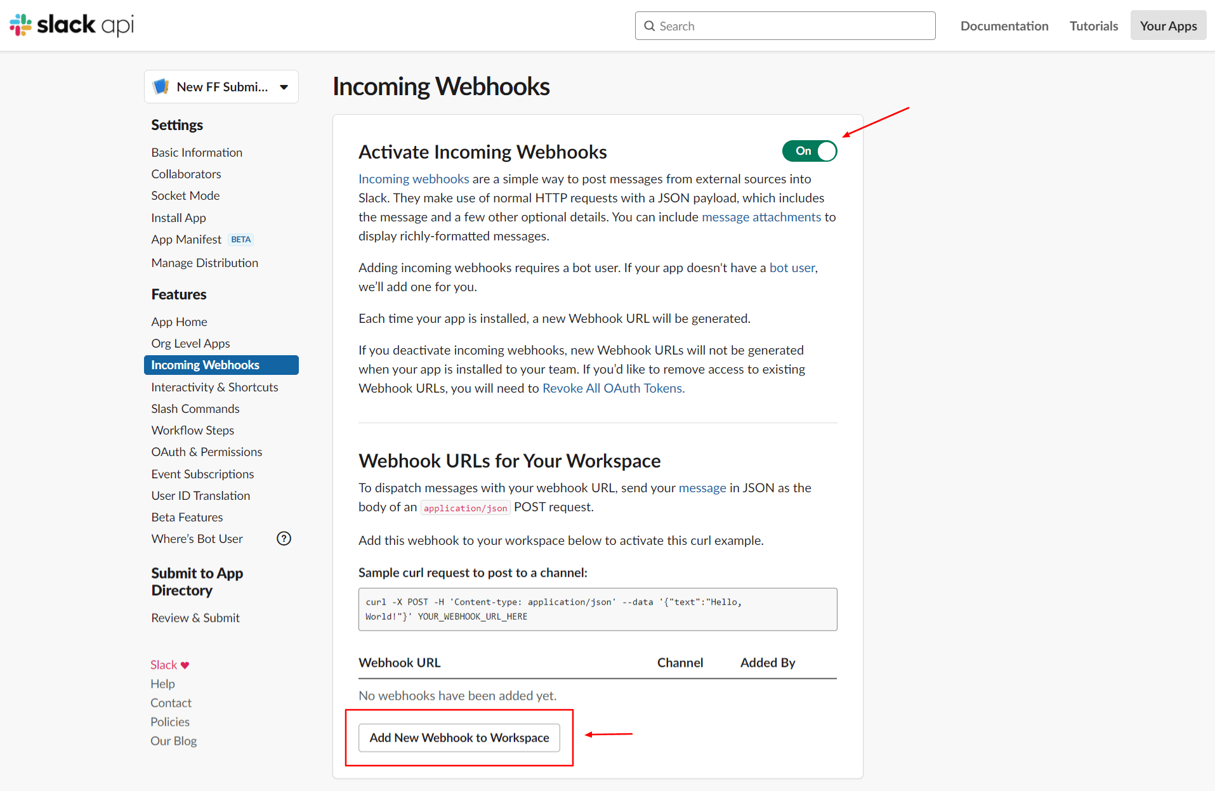Click the heart icon next to Slack

183,664
